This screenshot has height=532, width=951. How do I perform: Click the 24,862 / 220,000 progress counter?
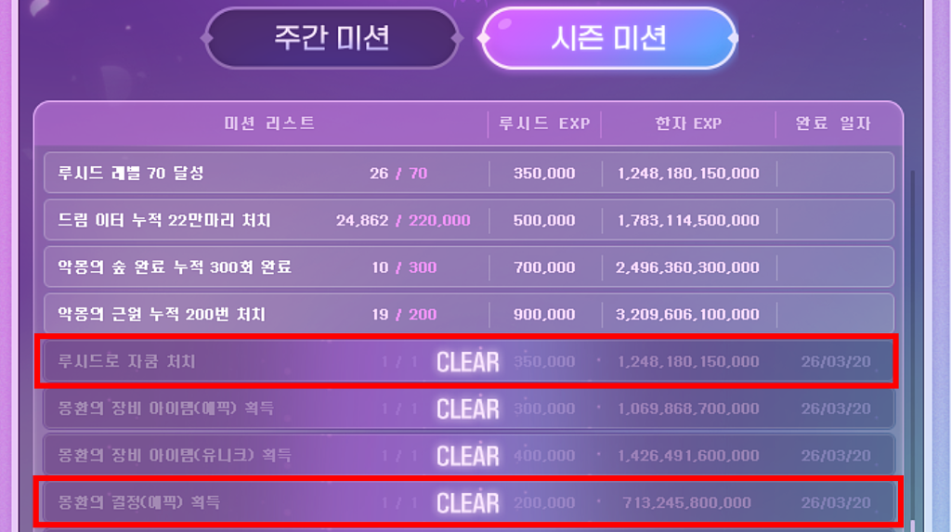pos(403,221)
